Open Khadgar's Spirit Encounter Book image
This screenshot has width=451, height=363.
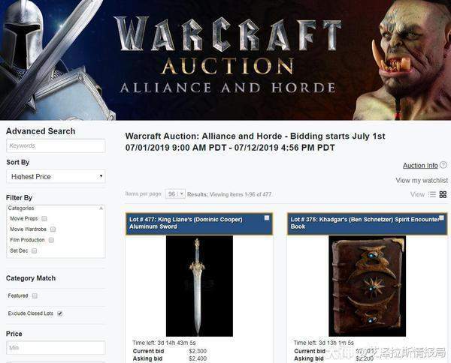(x=368, y=286)
